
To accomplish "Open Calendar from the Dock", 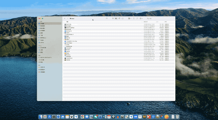I will click(109, 117).
